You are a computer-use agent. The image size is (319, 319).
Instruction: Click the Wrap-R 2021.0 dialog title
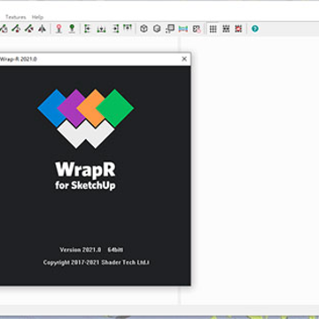(19, 59)
